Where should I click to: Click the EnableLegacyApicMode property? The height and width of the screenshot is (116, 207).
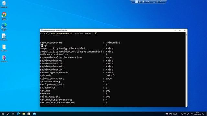click(54, 73)
